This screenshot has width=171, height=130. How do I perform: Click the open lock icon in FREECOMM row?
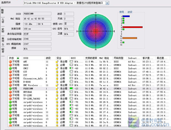click(57, 89)
